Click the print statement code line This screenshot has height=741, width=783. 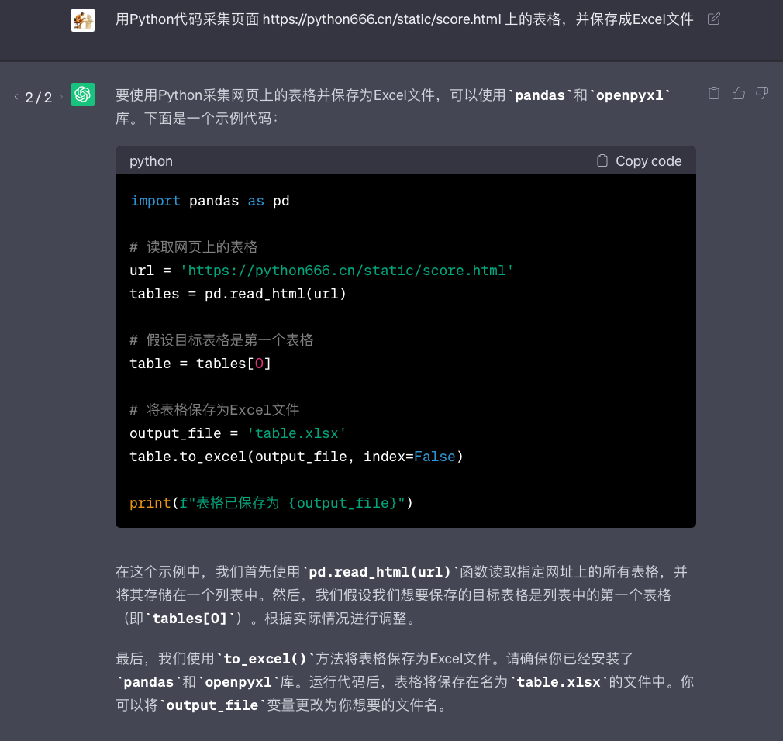pyautogui.click(x=271, y=503)
